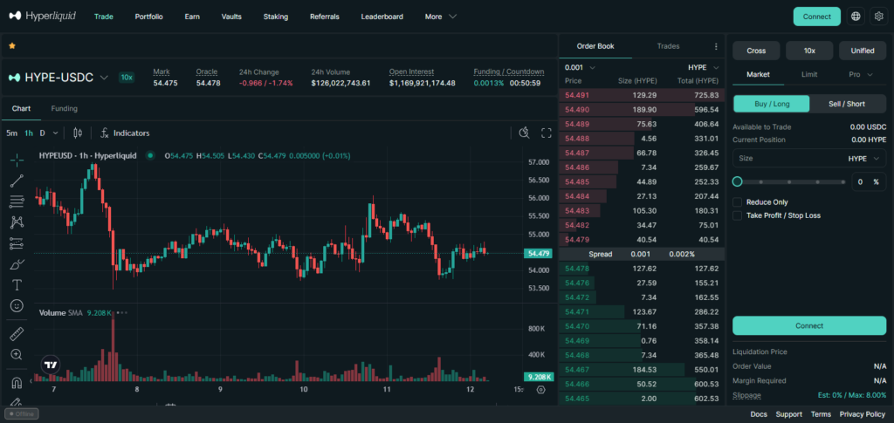This screenshot has width=894, height=423.
Task: Switch to the Funding tab
Action: [65, 108]
